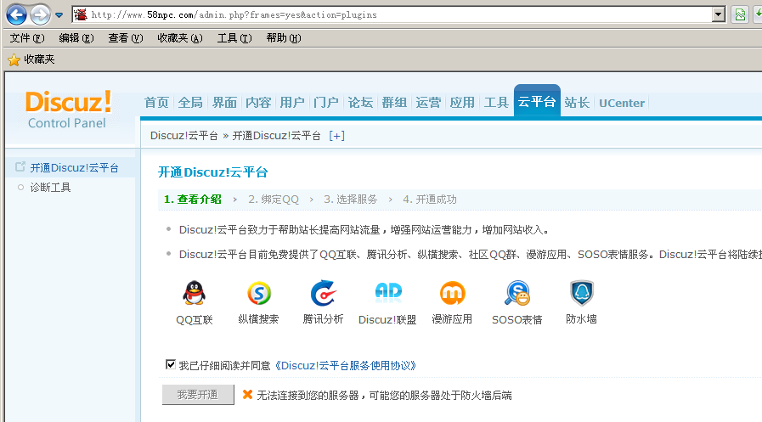Open the 工具(T) menu
Image resolution: width=762 pixels, height=422 pixels.
click(234, 38)
